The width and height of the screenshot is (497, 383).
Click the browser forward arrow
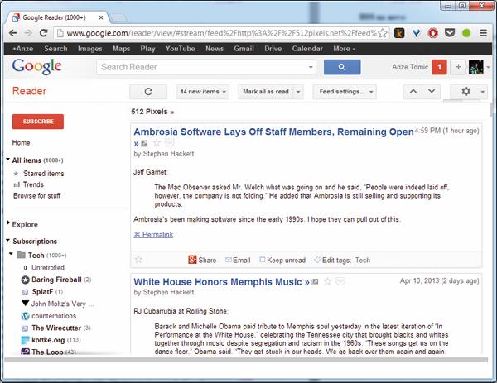pyautogui.click(x=28, y=33)
